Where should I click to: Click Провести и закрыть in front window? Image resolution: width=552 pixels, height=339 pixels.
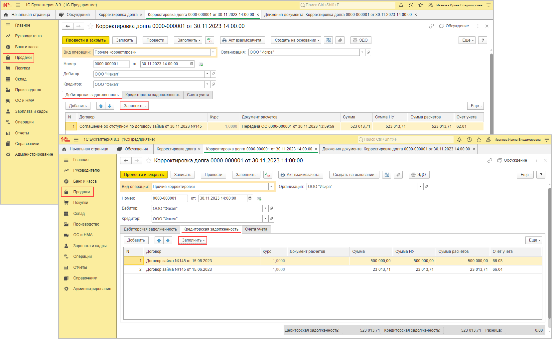pyautogui.click(x=144, y=175)
